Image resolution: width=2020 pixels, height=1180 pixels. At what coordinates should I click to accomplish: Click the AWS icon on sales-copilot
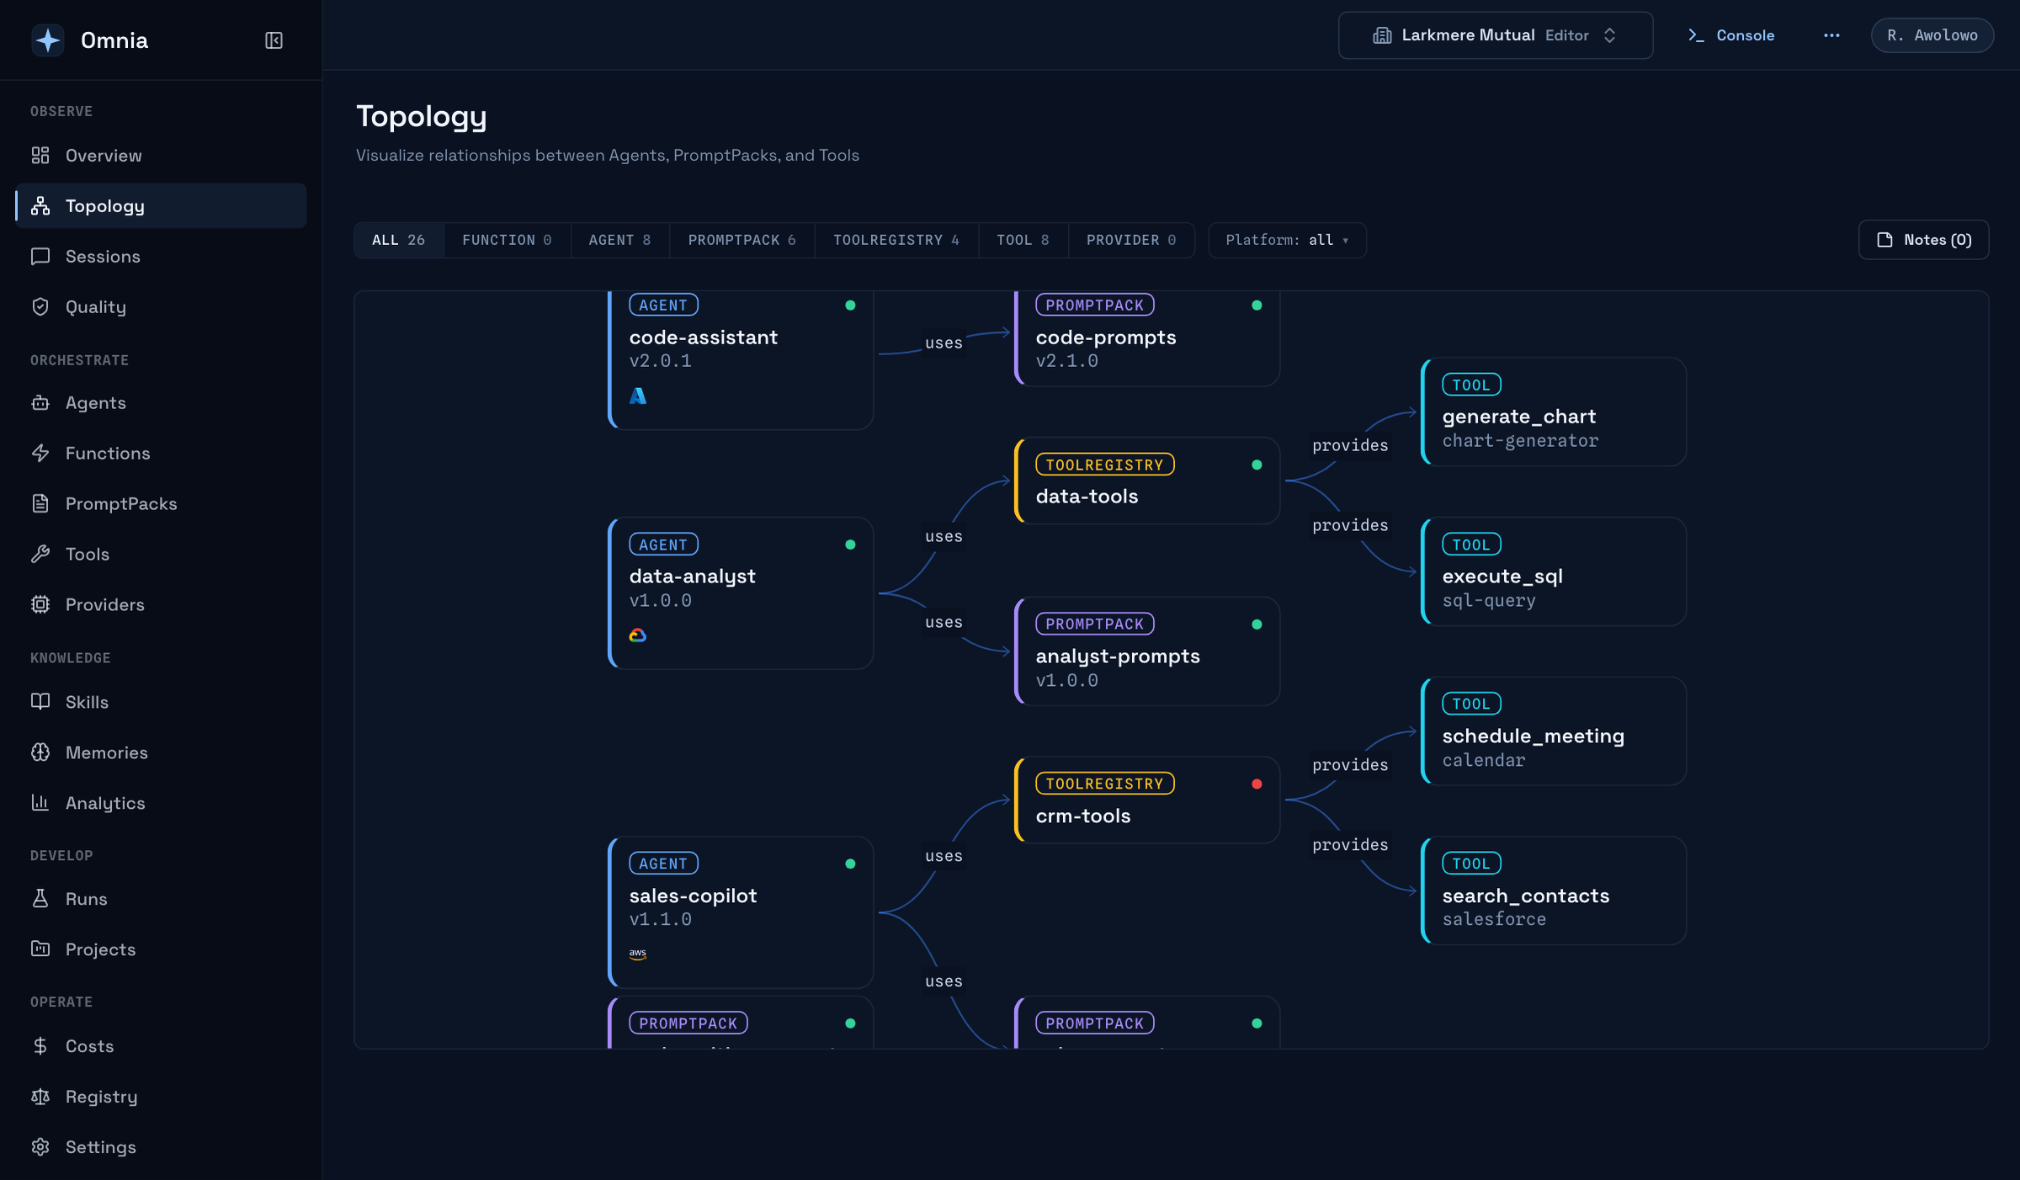638,954
